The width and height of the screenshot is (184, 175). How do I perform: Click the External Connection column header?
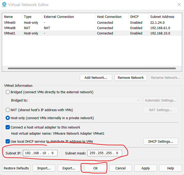(69, 17)
